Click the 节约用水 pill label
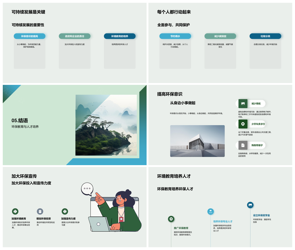The width and height of the screenshot is (295, 250). [175, 36]
